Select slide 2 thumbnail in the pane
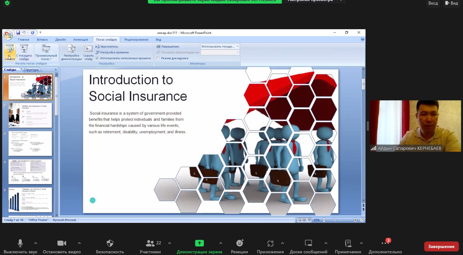Image resolution: width=463 pixels, height=255 pixels. 30,115
